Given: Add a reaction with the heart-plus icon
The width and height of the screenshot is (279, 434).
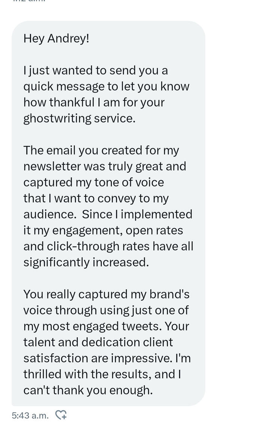Looking at the screenshot, I should [x=61, y=415].
